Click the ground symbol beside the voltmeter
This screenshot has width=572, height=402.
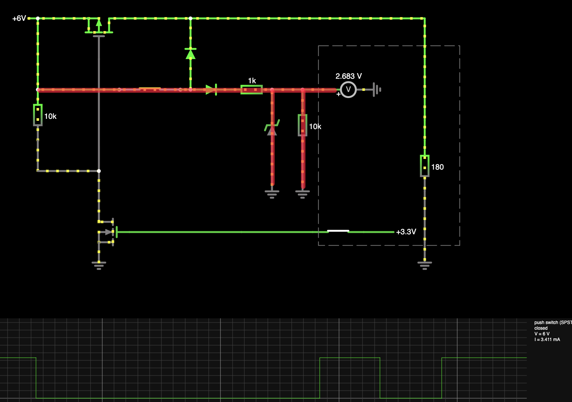(x=376, y=90)
